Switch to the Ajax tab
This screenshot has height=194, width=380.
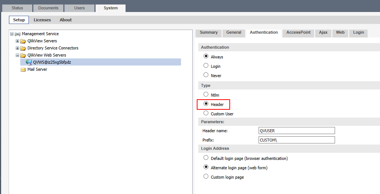(323, 33)
